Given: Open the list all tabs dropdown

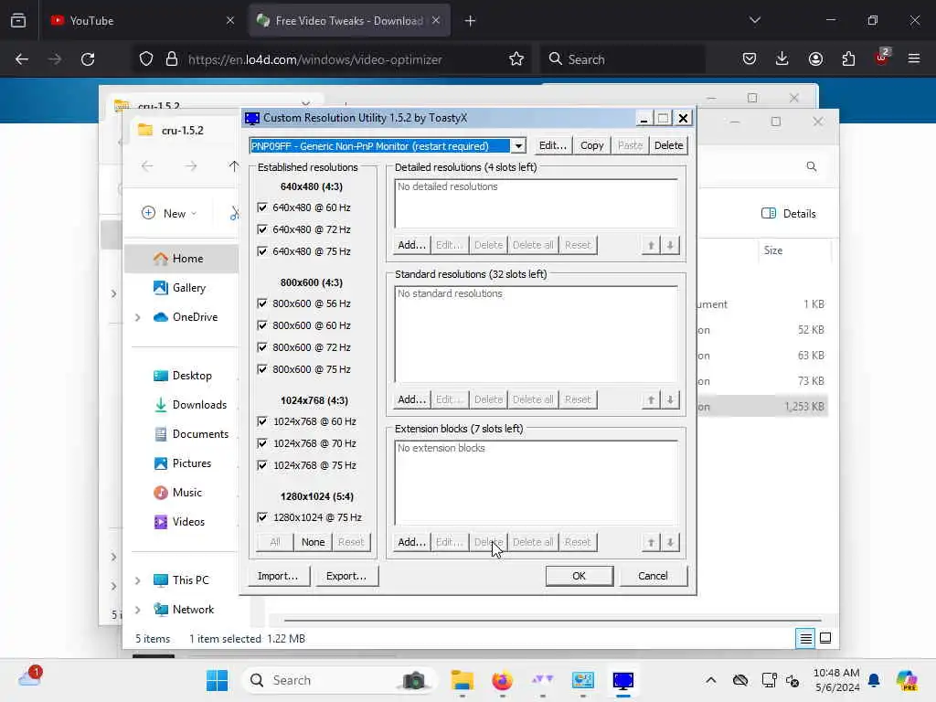Looking at the screenshot, I should (754, 20).
